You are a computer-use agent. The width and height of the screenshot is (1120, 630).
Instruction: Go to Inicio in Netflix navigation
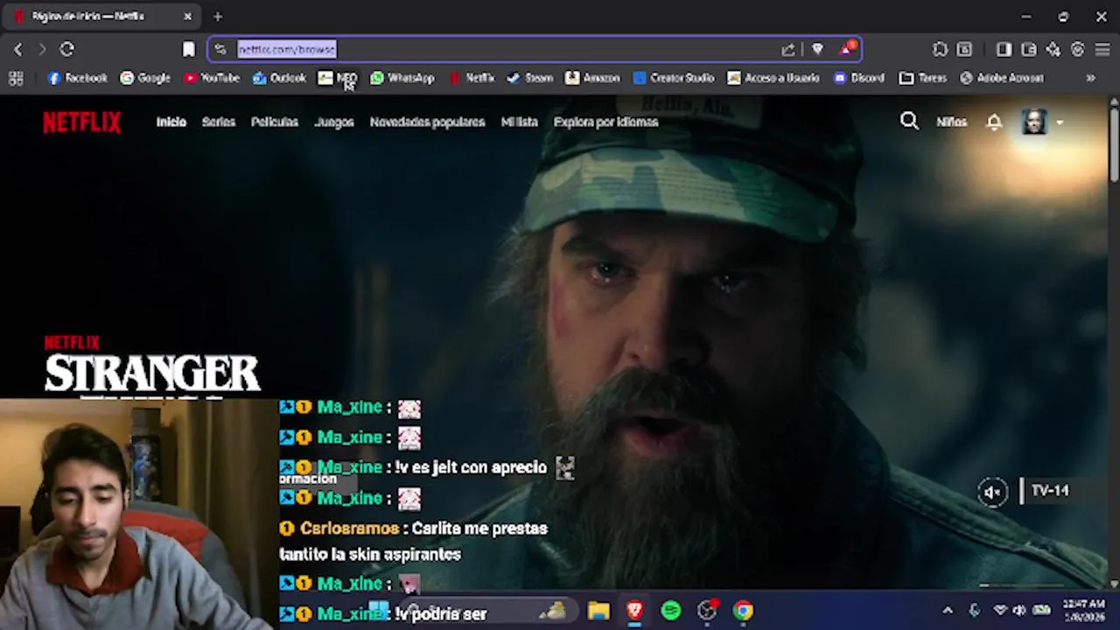click(171, 122)
